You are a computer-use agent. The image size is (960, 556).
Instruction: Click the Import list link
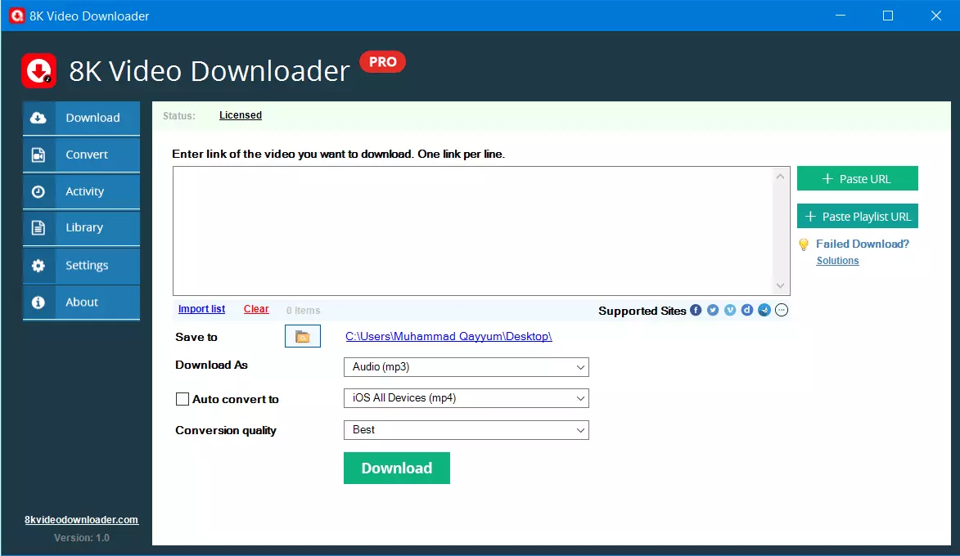201,309
